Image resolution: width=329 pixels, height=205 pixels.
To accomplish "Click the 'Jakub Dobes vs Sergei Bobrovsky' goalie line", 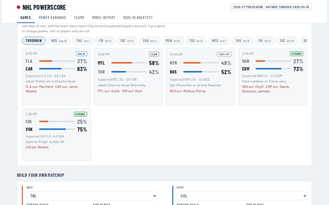I will tap(122, 85).
